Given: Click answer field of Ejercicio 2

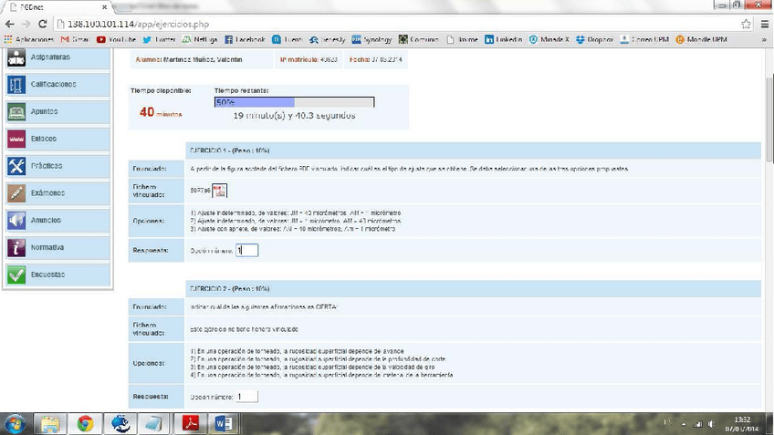Looking at the screenshot, I should point(246,397).
